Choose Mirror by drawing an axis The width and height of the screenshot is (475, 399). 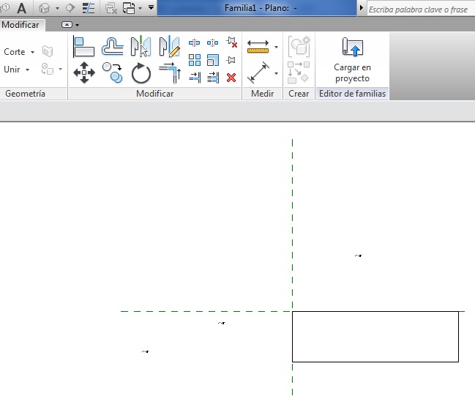point(169,48)
